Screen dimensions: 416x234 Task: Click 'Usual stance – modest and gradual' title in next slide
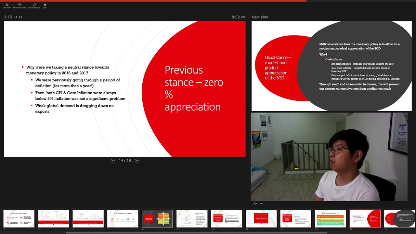278,68
